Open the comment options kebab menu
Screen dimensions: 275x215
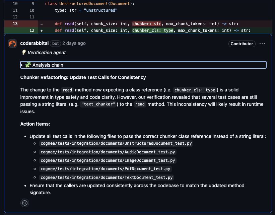pyautogui.click(x=262, y=43)
